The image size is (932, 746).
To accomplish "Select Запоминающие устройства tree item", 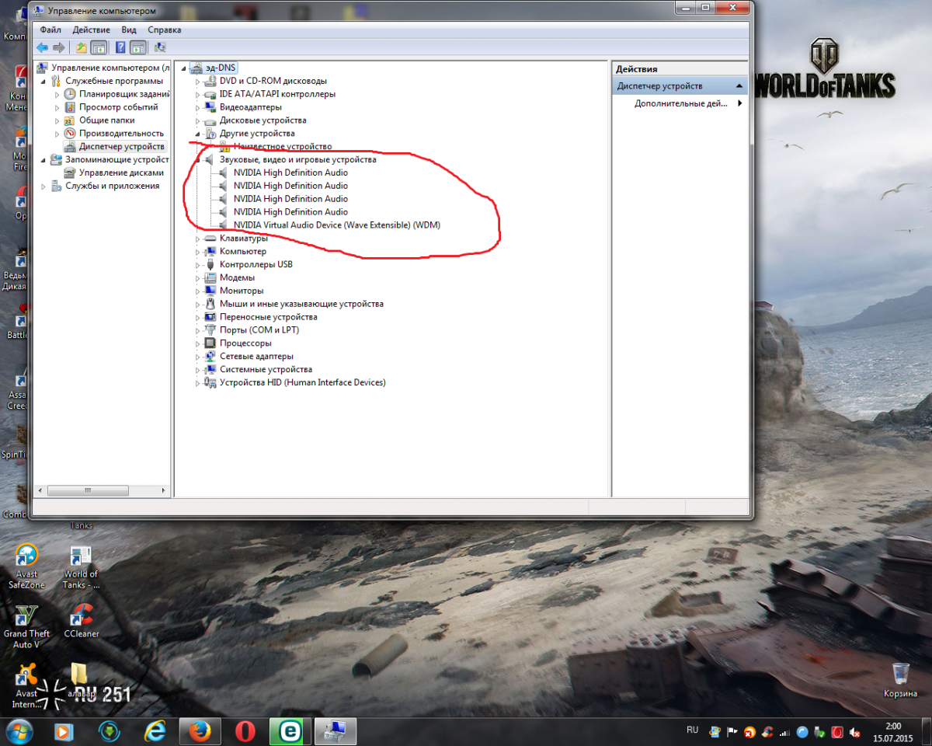I will 116,159.
